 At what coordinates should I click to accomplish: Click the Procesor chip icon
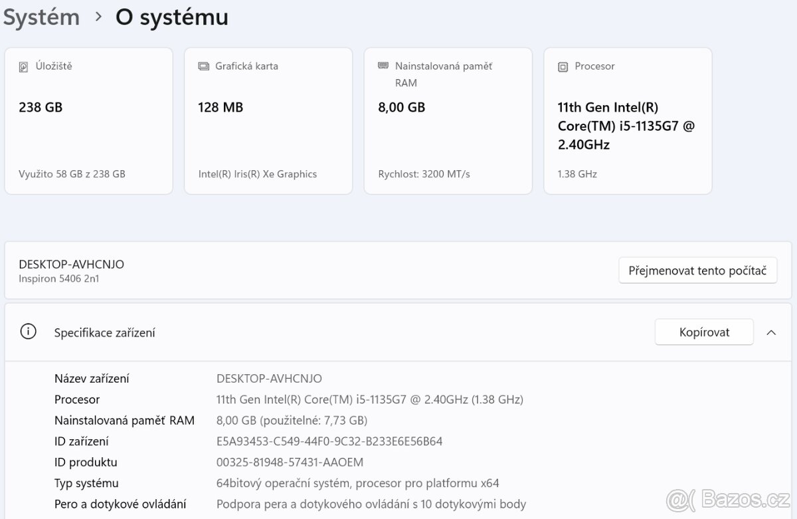(563, 66)
